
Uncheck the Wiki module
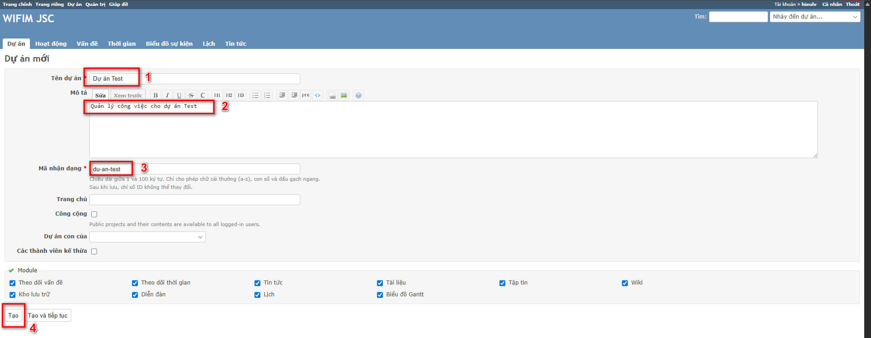625,283
